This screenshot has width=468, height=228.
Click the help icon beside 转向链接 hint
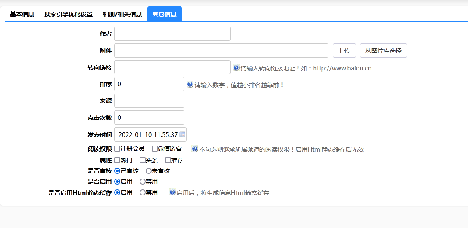click(x=236, y=68)
